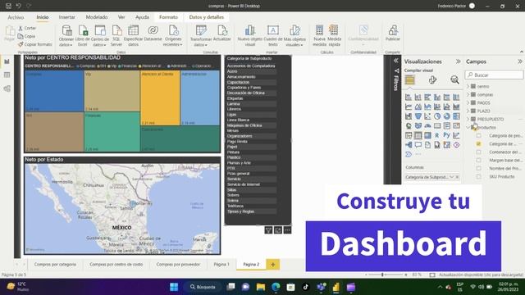Screen dimensions: 525x295
Task: Collapse the Visualizaciones pane chevron
Action: (x=458, y=61)
